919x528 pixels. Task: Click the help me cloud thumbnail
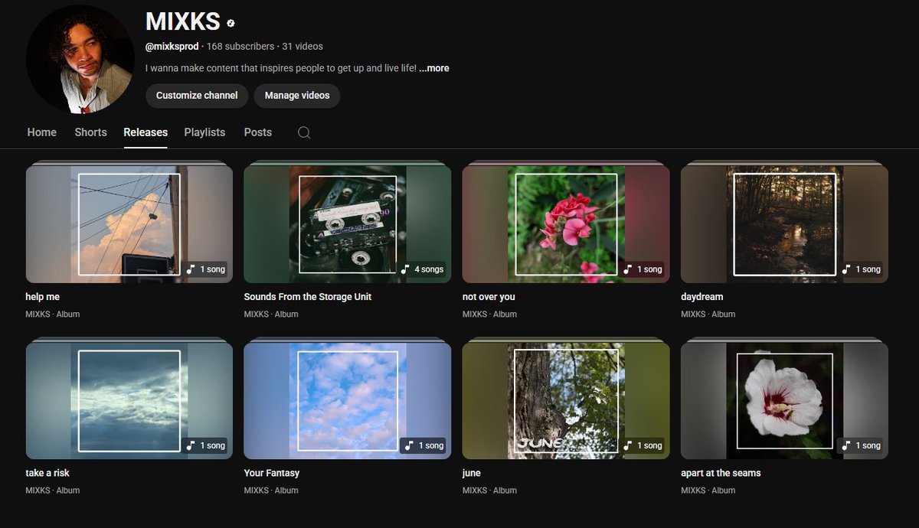[x=129, y=224]
